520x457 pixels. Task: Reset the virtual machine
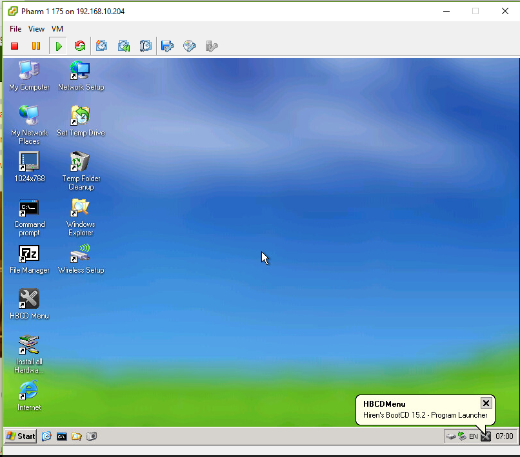(80, 46)
